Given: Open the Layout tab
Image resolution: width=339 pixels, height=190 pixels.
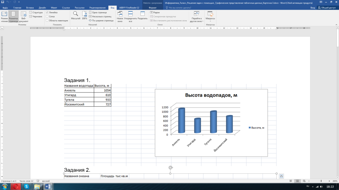Looking at the screenshot, I should (54, 8).
